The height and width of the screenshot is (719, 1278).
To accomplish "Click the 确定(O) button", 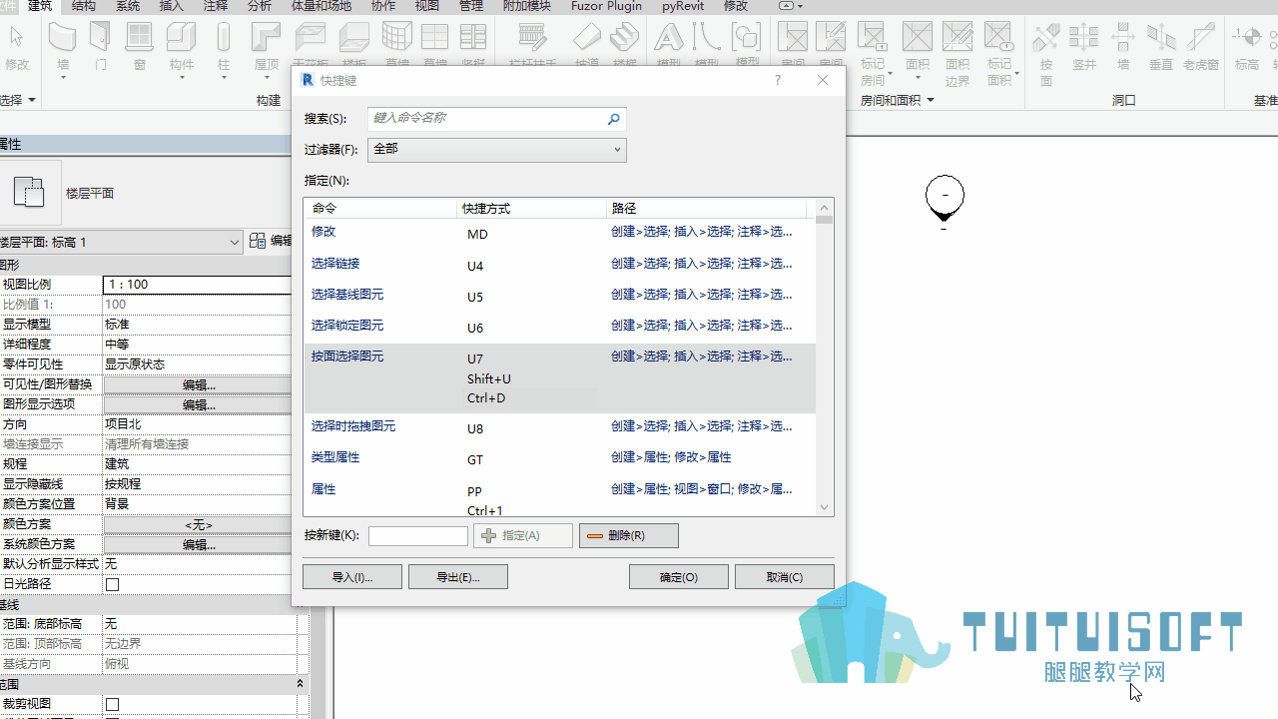I will pos(679,576).
